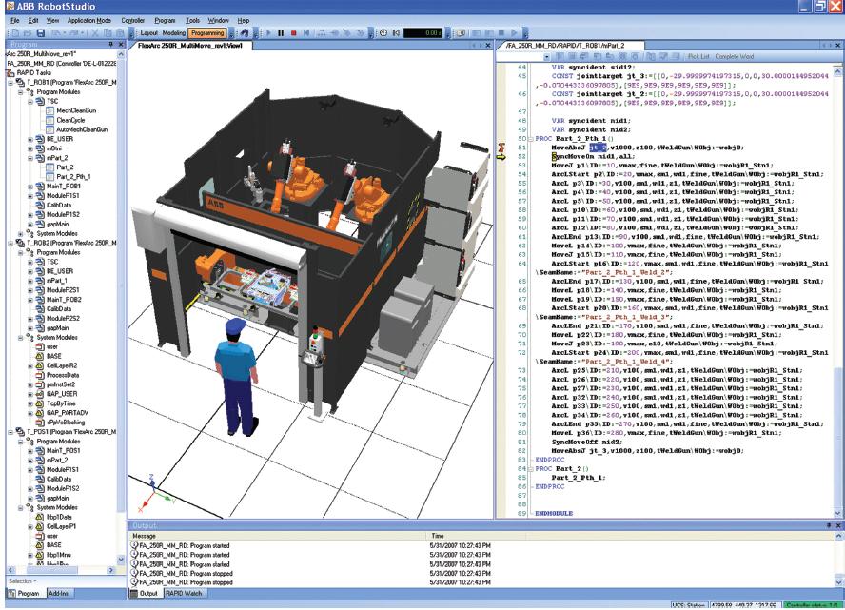Collapse the T_POS1 task node
The height and width of the screenshot is (610, 845).
pyautogui.click(x=10, y=432)
